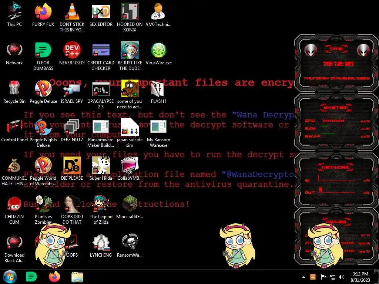The width and height of the screenshot is (379, 284).
Task: Click the NETWORK widget header
Action: 336,167
